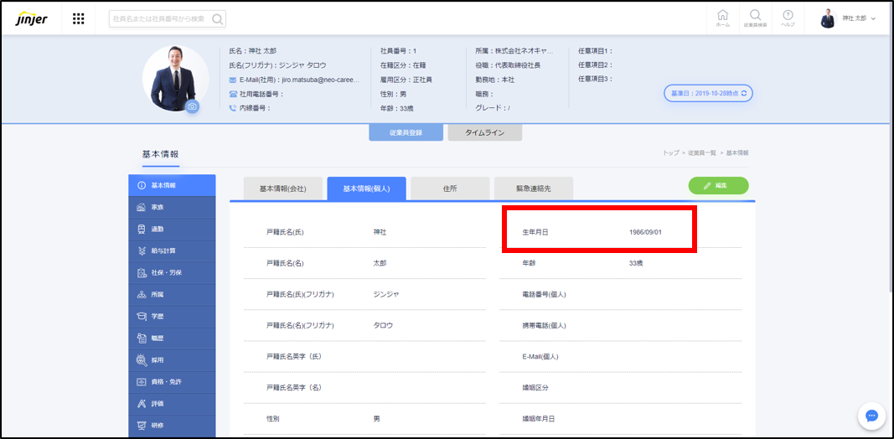The image size is (894, 439).
Task: Open the apps grid menu icon
Action: tap(78, 18)
